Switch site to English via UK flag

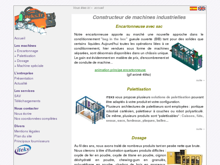pos(202,8)
